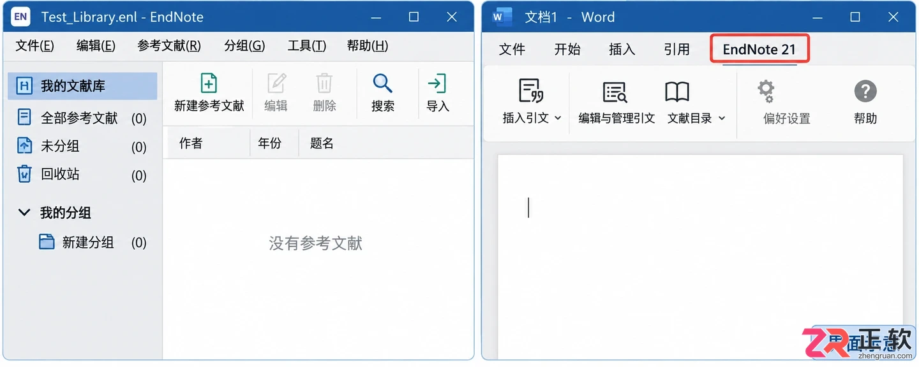919x367 pixels.
Task: Switch to Word References (引用) tab
Action: [x=677, y=50]
